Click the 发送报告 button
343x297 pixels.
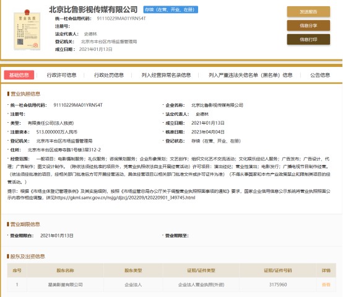point(308,12)
